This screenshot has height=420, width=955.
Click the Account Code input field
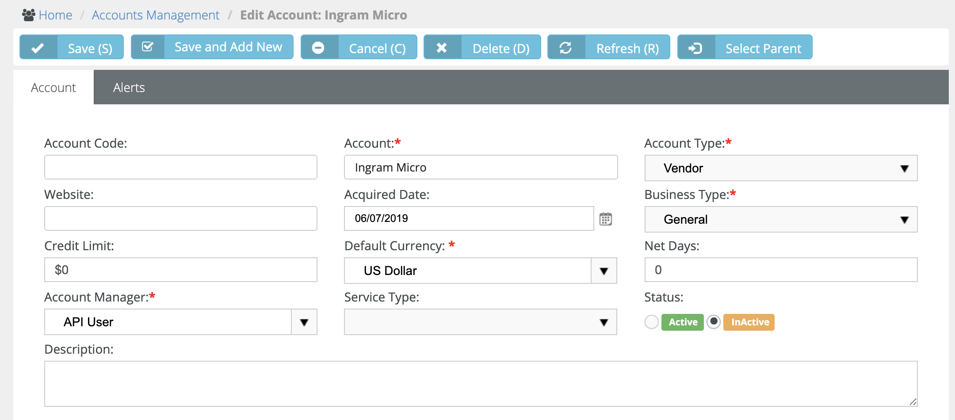[181, 167]
